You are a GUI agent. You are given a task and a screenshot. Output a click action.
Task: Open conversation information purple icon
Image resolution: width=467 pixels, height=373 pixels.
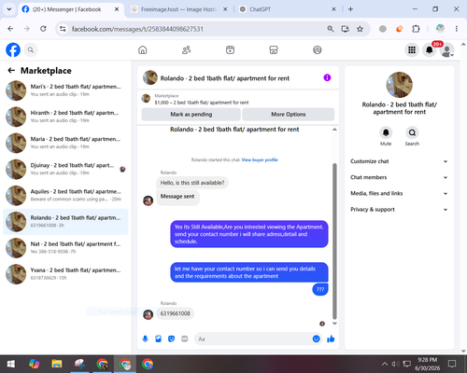click(x=327, y=77)
